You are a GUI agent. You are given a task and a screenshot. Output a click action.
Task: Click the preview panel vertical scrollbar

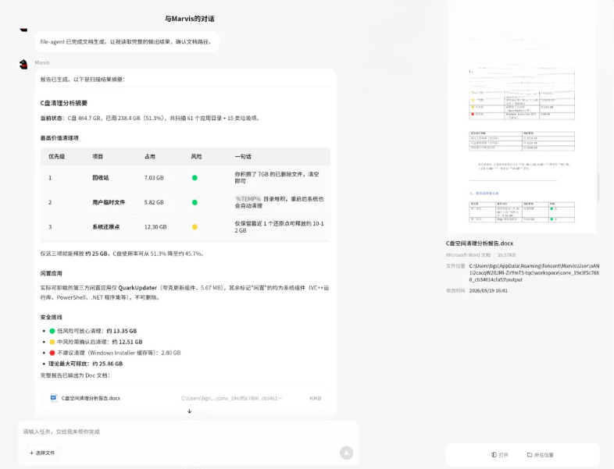pos(598,188)
